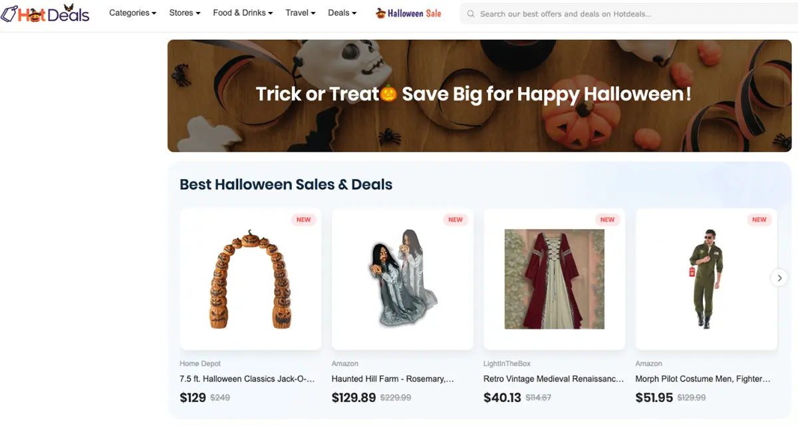Click NEW badge on Medieval dress card
The height and width of the screenshot is (426, 798).
(607, 220)
